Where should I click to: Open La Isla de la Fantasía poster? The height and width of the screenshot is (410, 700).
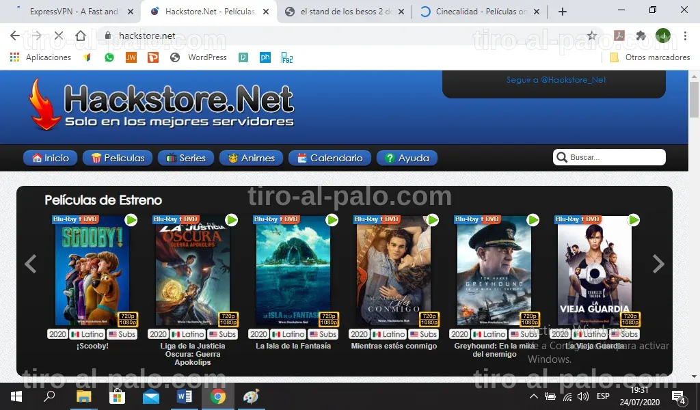293,271
